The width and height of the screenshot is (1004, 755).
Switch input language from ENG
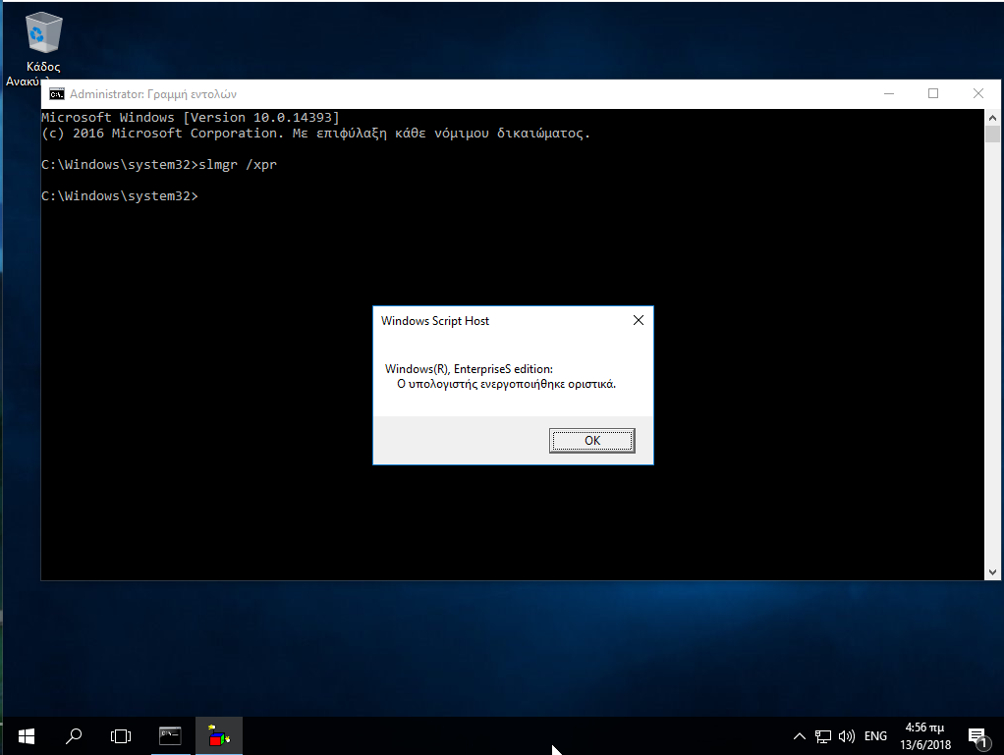click(875, 736)
